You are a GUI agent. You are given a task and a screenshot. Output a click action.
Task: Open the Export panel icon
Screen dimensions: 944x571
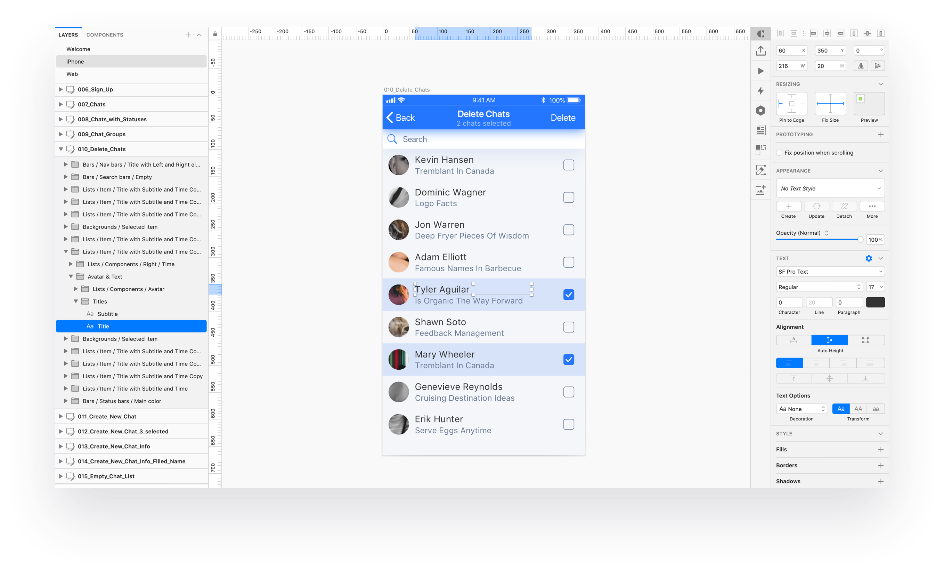coord(761,50)
